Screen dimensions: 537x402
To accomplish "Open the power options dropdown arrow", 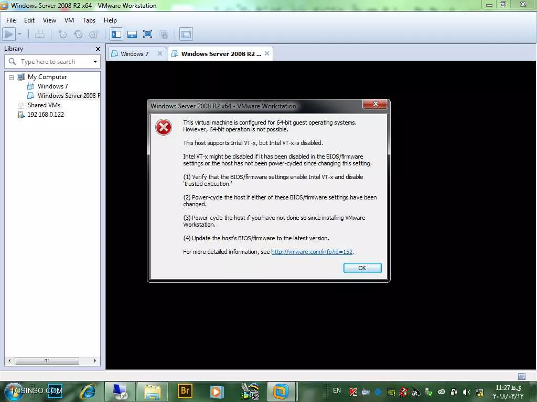I will [x=19, y=34].
